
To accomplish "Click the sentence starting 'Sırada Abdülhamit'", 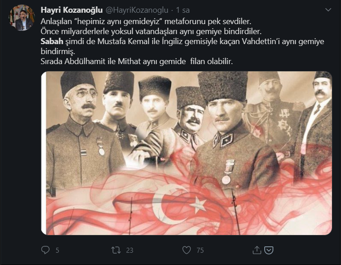I will [x=137, y=61].
